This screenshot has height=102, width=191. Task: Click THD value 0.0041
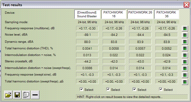pos(87,49)
